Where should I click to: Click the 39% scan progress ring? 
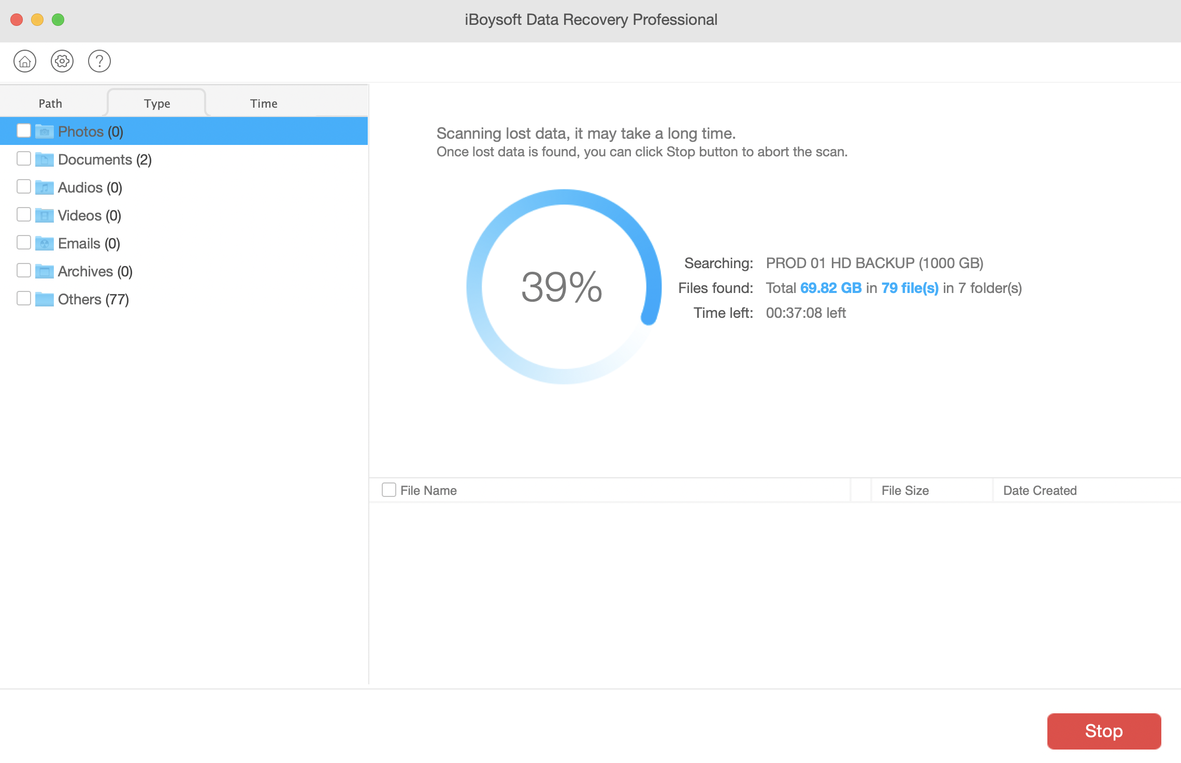pos(564,287)
